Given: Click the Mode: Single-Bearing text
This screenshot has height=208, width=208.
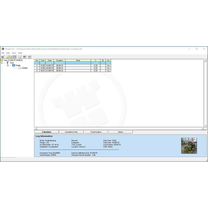Looking at the screenshot, I should tap(48, 140).
